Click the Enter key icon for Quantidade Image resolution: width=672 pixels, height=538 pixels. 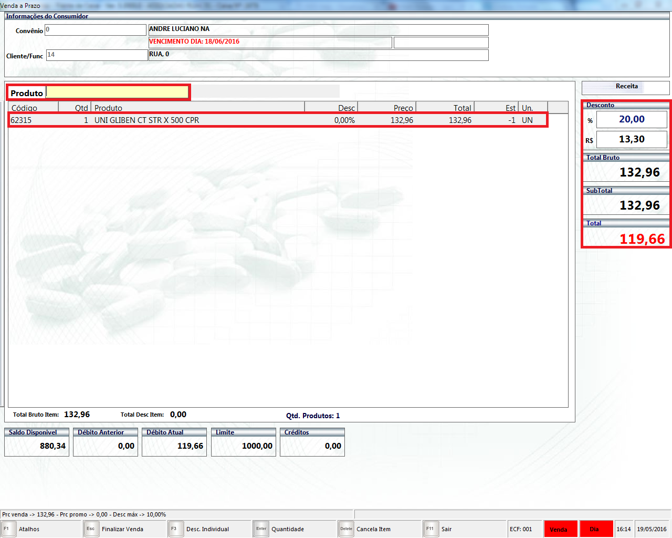[261, 529]
